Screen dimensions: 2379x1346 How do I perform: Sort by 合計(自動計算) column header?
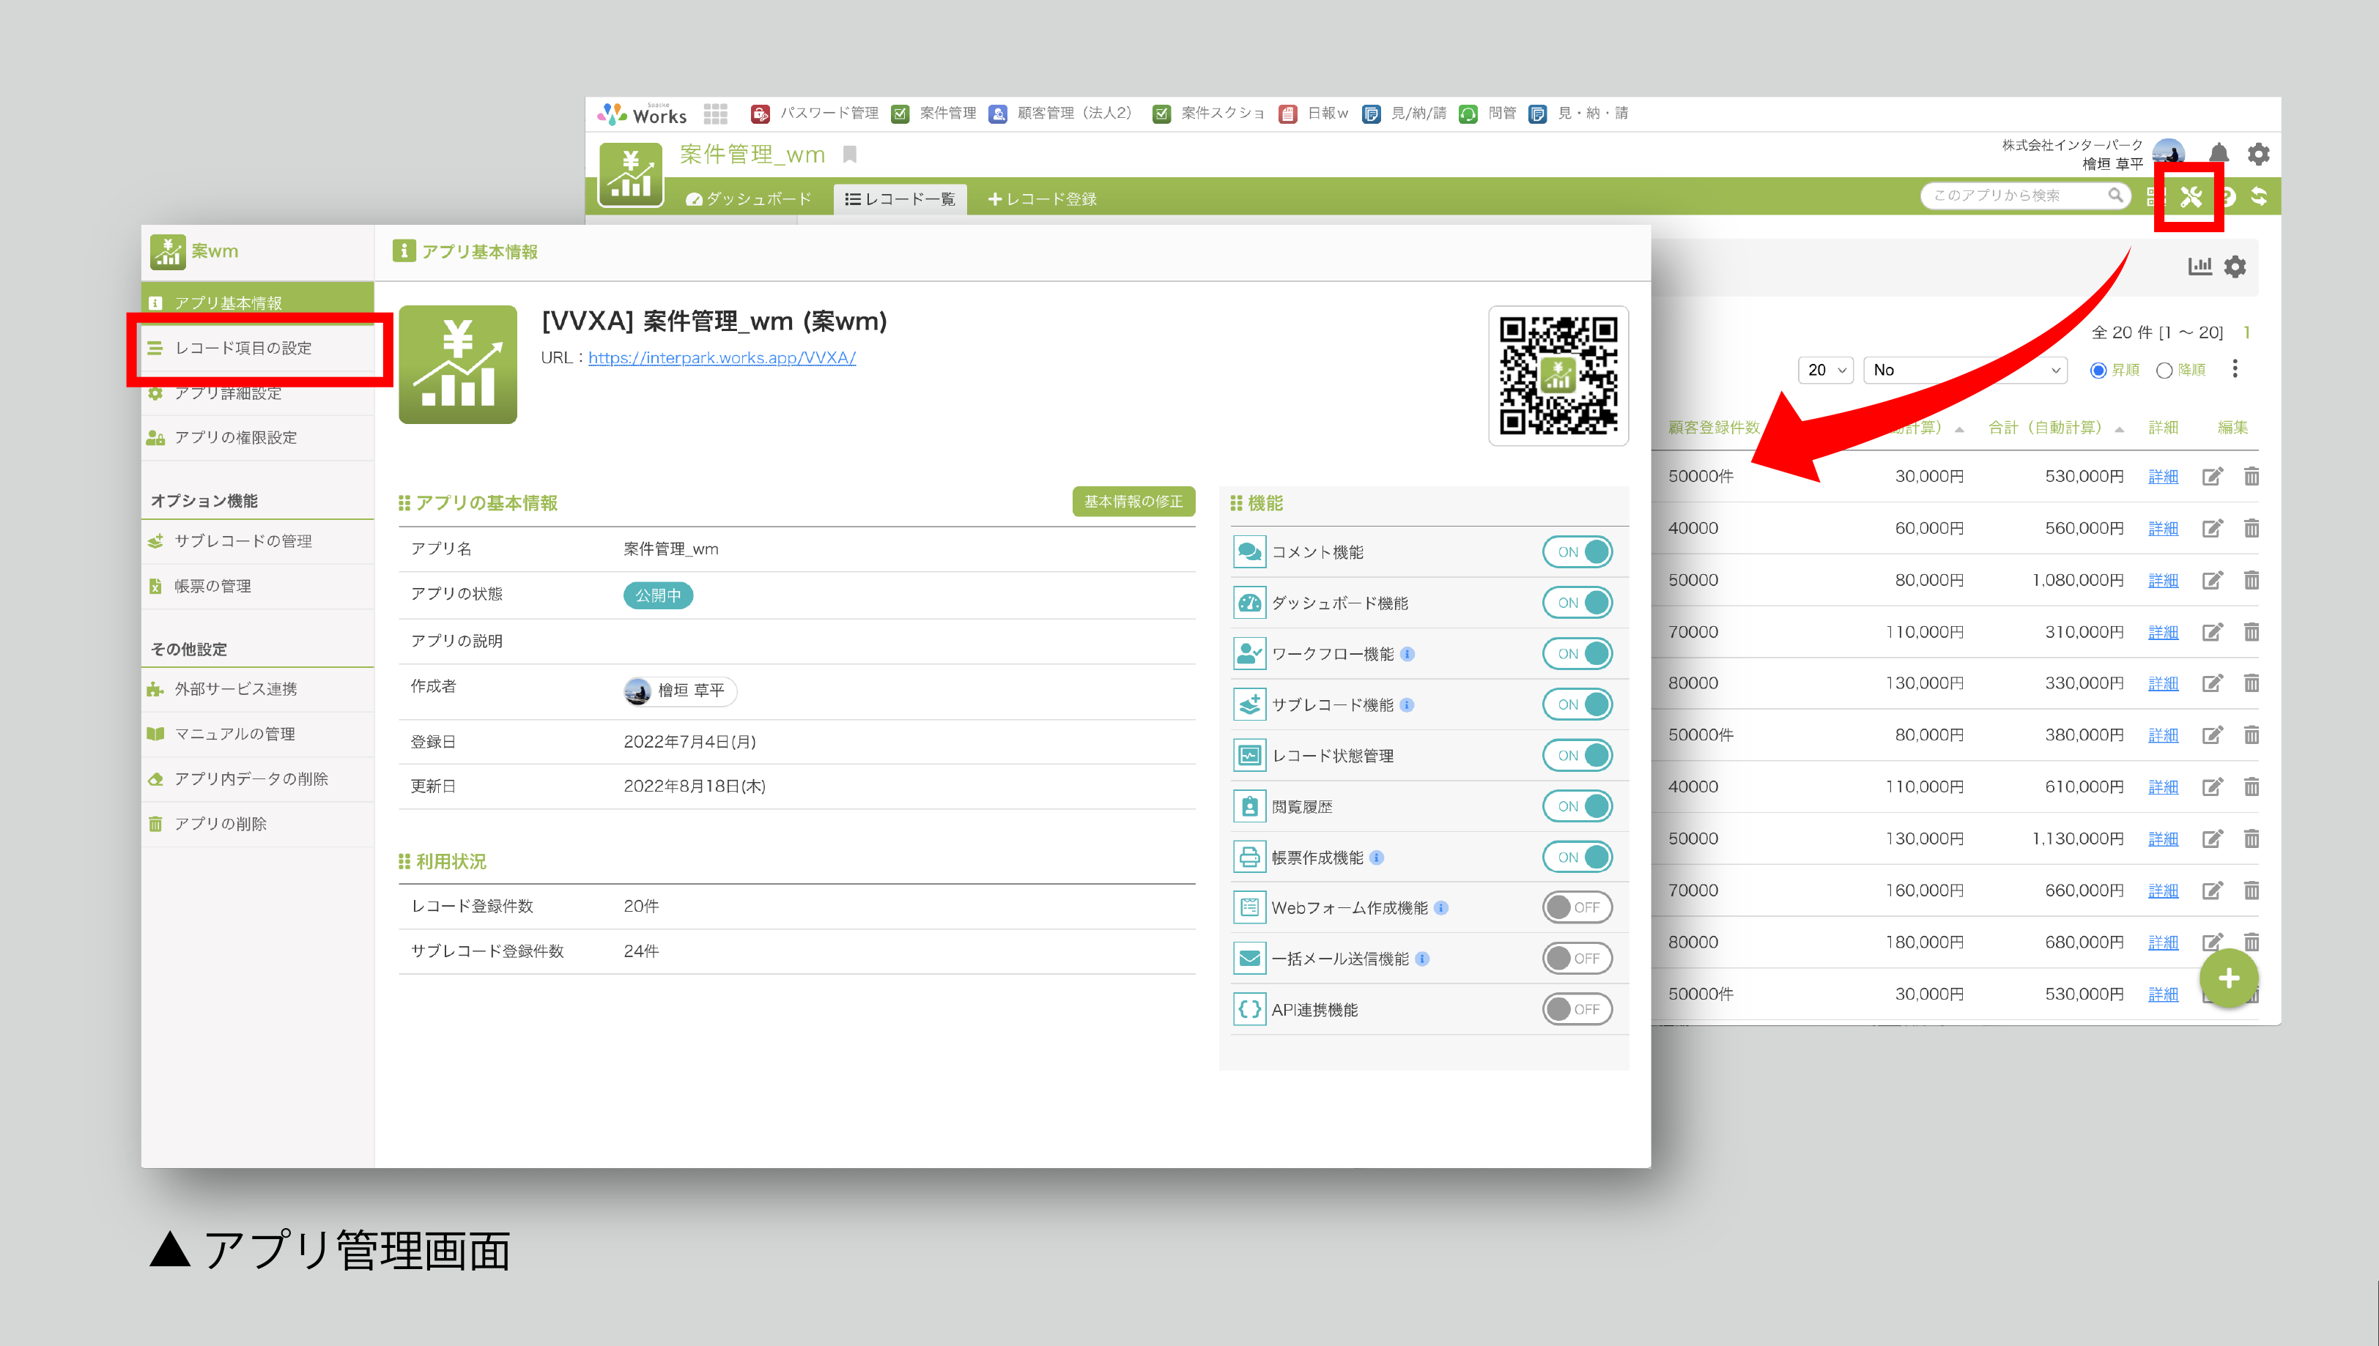click(2055, 428)
